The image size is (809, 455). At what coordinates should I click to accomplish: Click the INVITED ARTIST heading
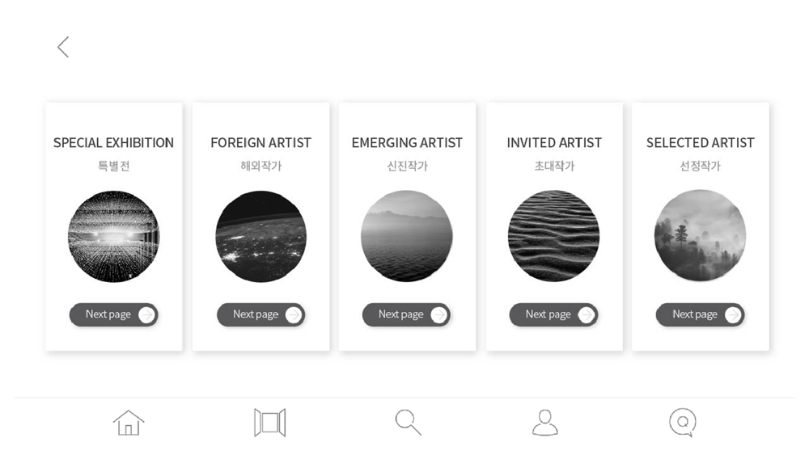tap(554, 143)
